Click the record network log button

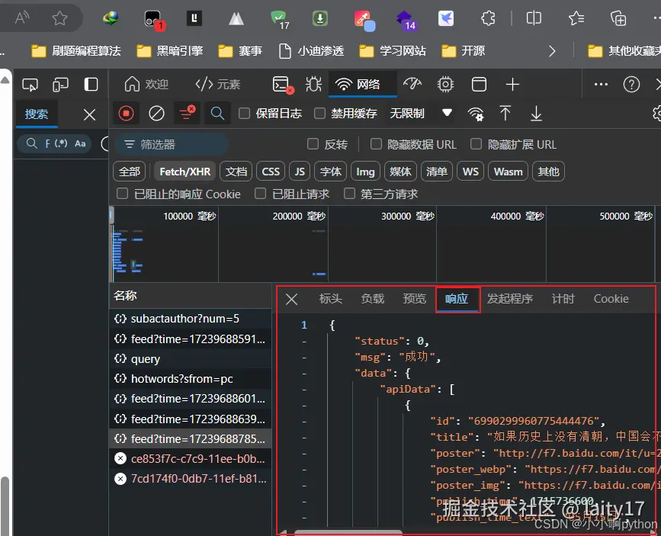pos(127,114)
